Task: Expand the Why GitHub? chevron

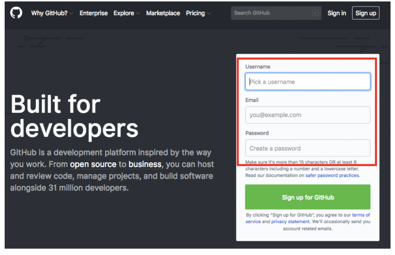Action: (71, 14)
